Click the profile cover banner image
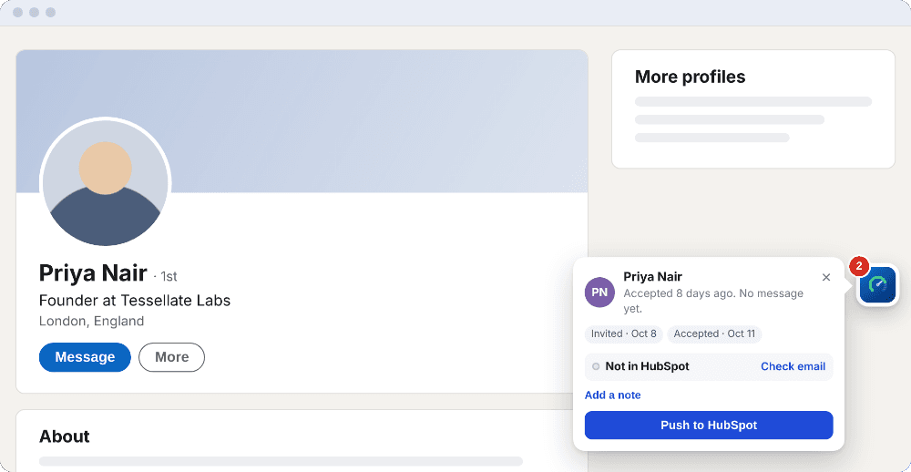Screen dimensions: 911x472 pos(302,121)
